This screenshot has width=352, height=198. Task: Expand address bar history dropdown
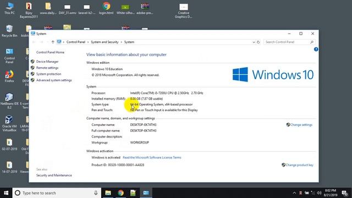(254, 42)
